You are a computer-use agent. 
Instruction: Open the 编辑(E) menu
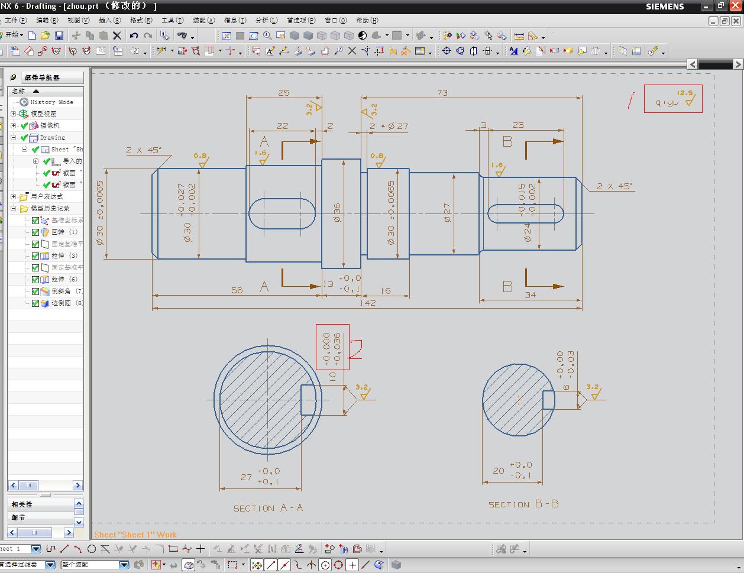(47, 20)
